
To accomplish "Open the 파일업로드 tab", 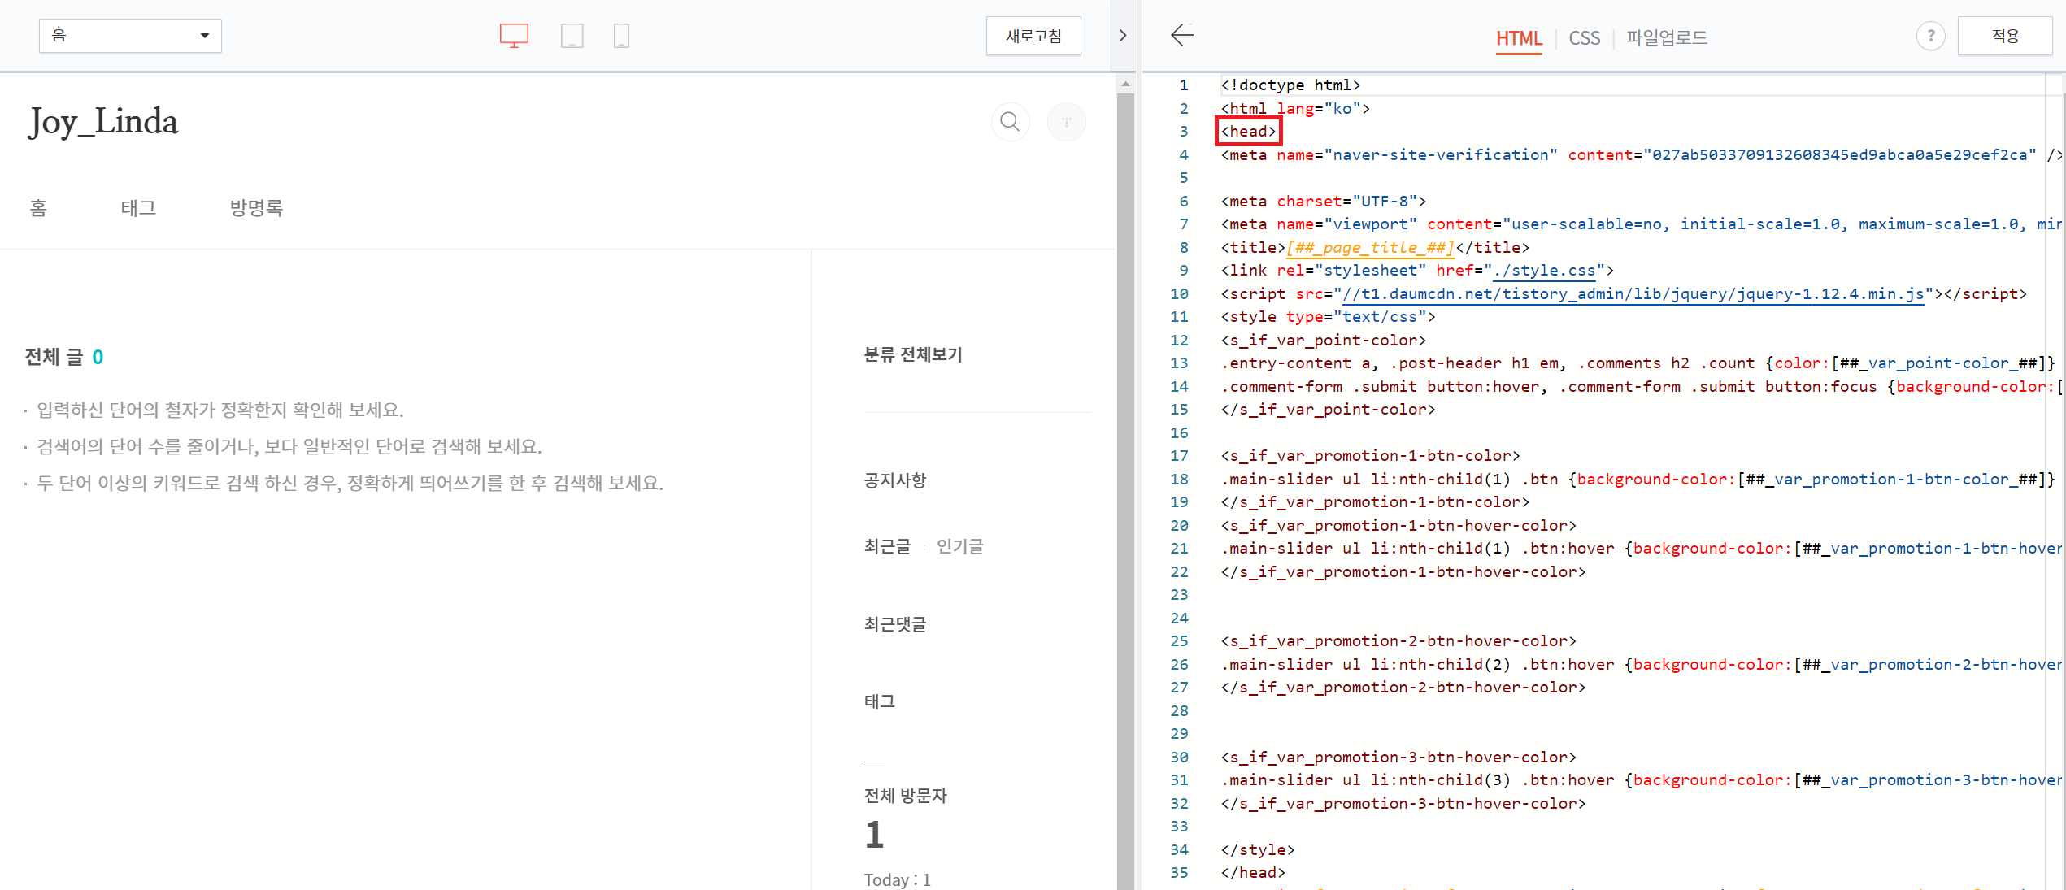I will (x=1666, y=37).
